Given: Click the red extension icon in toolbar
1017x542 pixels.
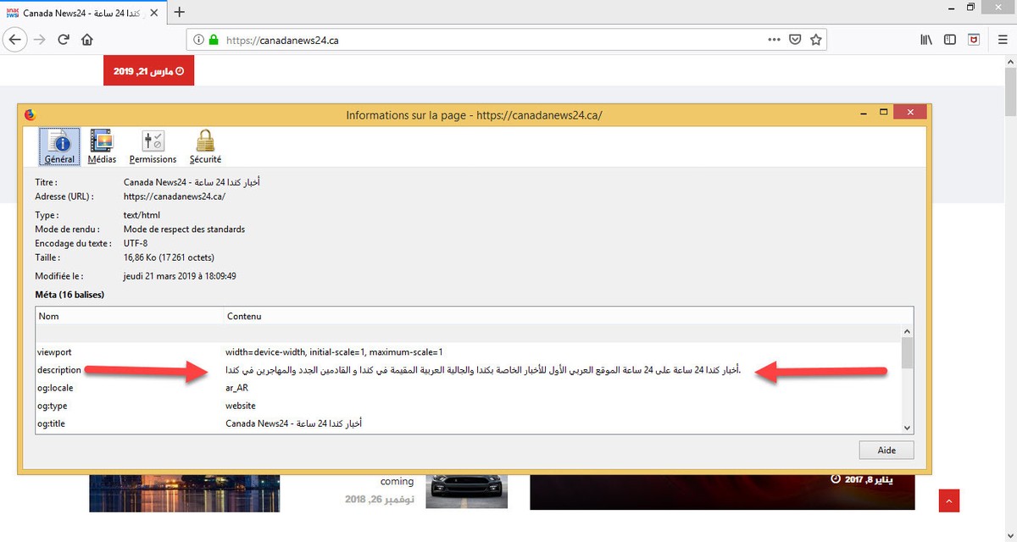Looking at the screenshot, I should point(974,40).
